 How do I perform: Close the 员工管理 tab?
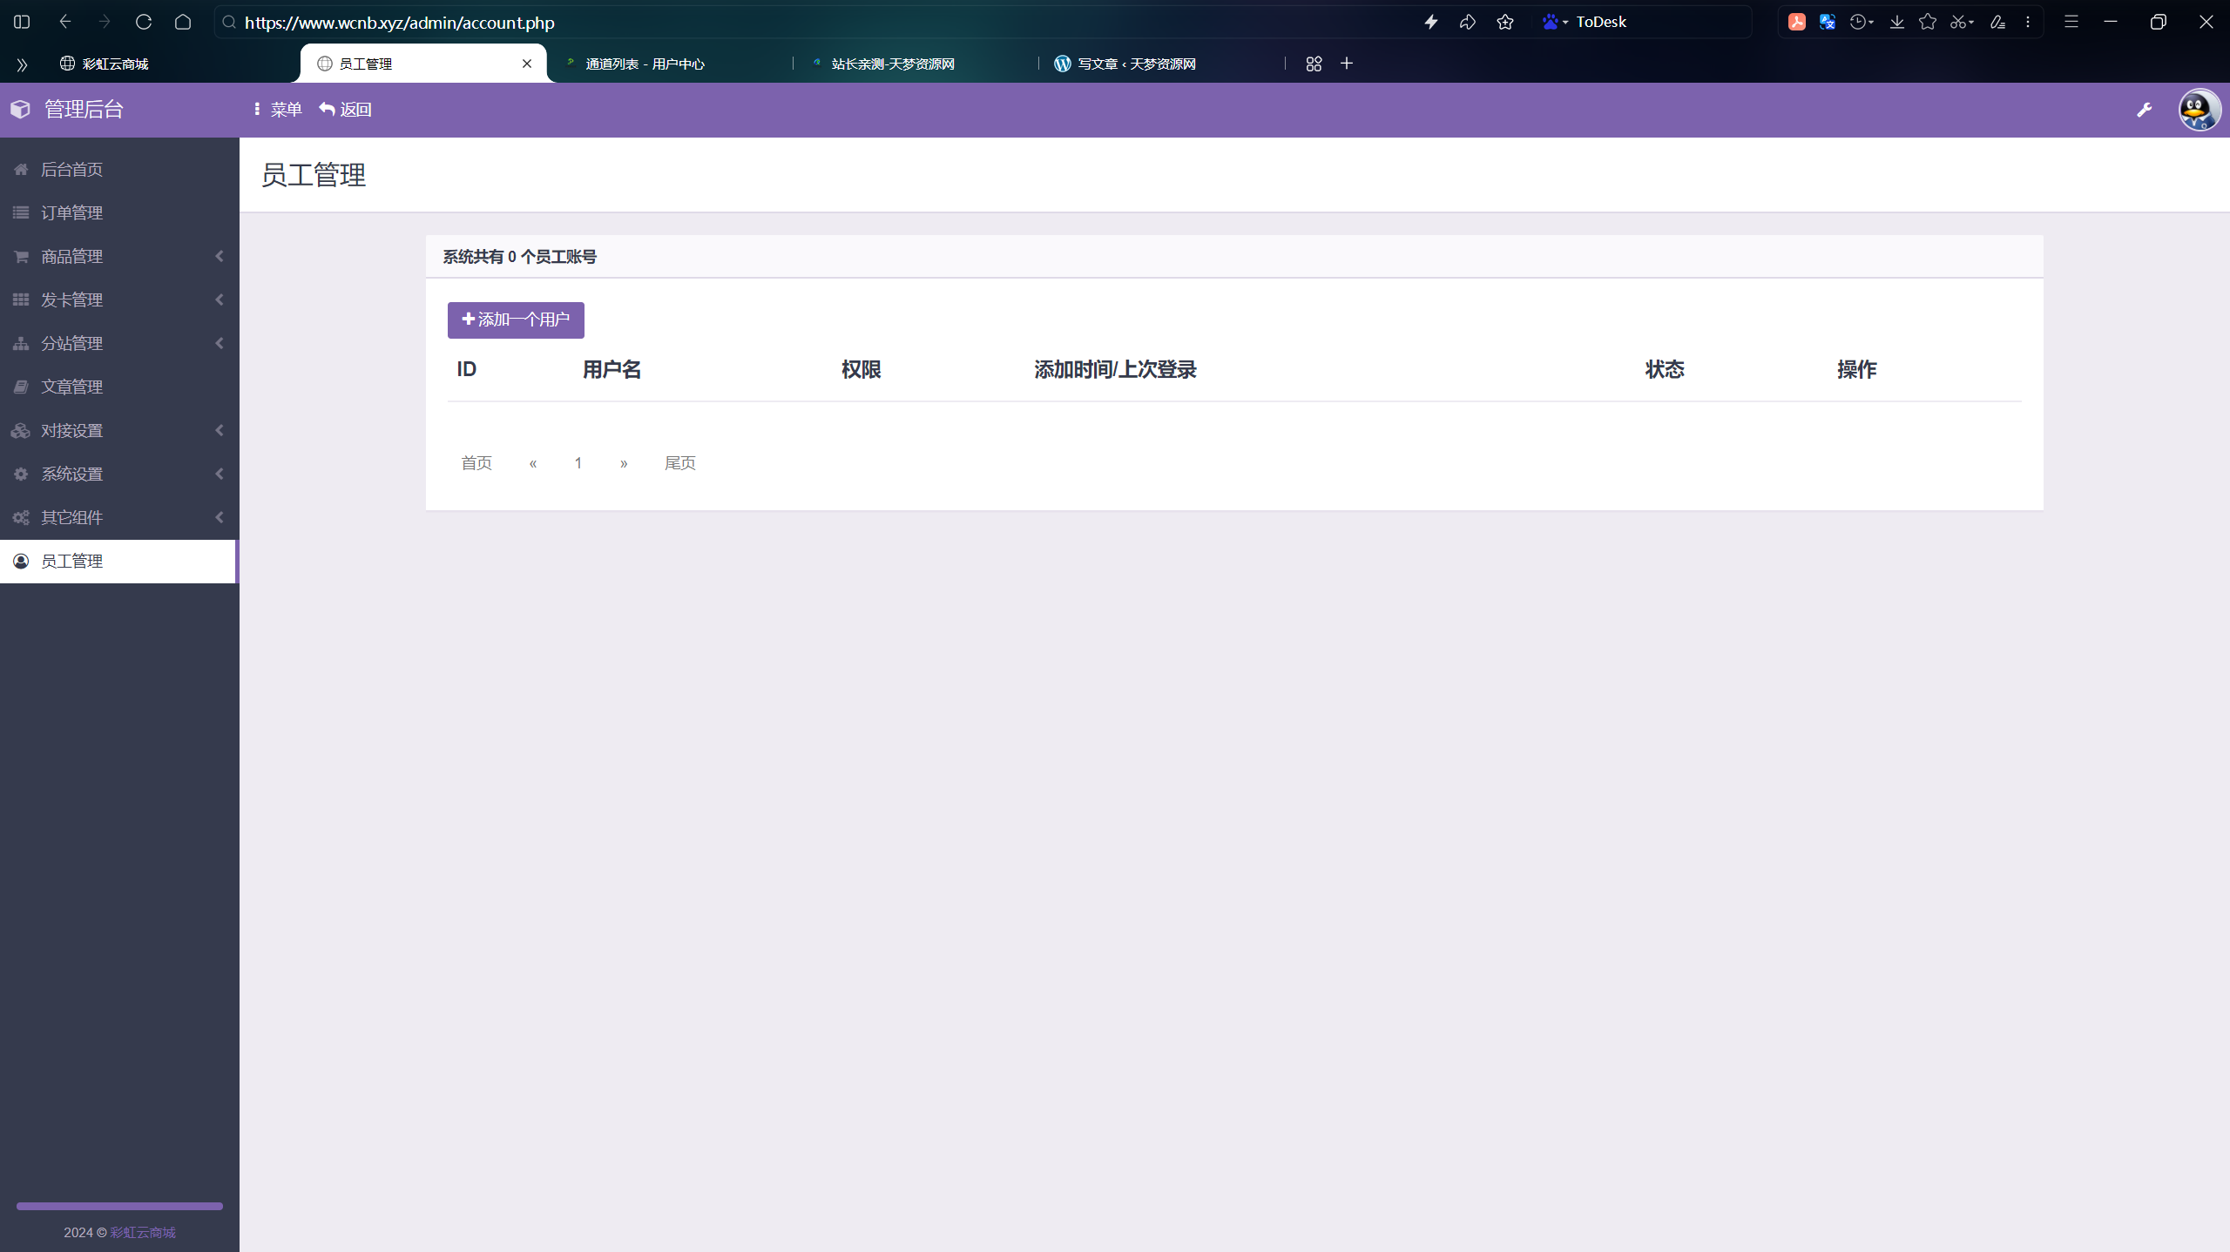pyautogui.click(x=527, y=64)
